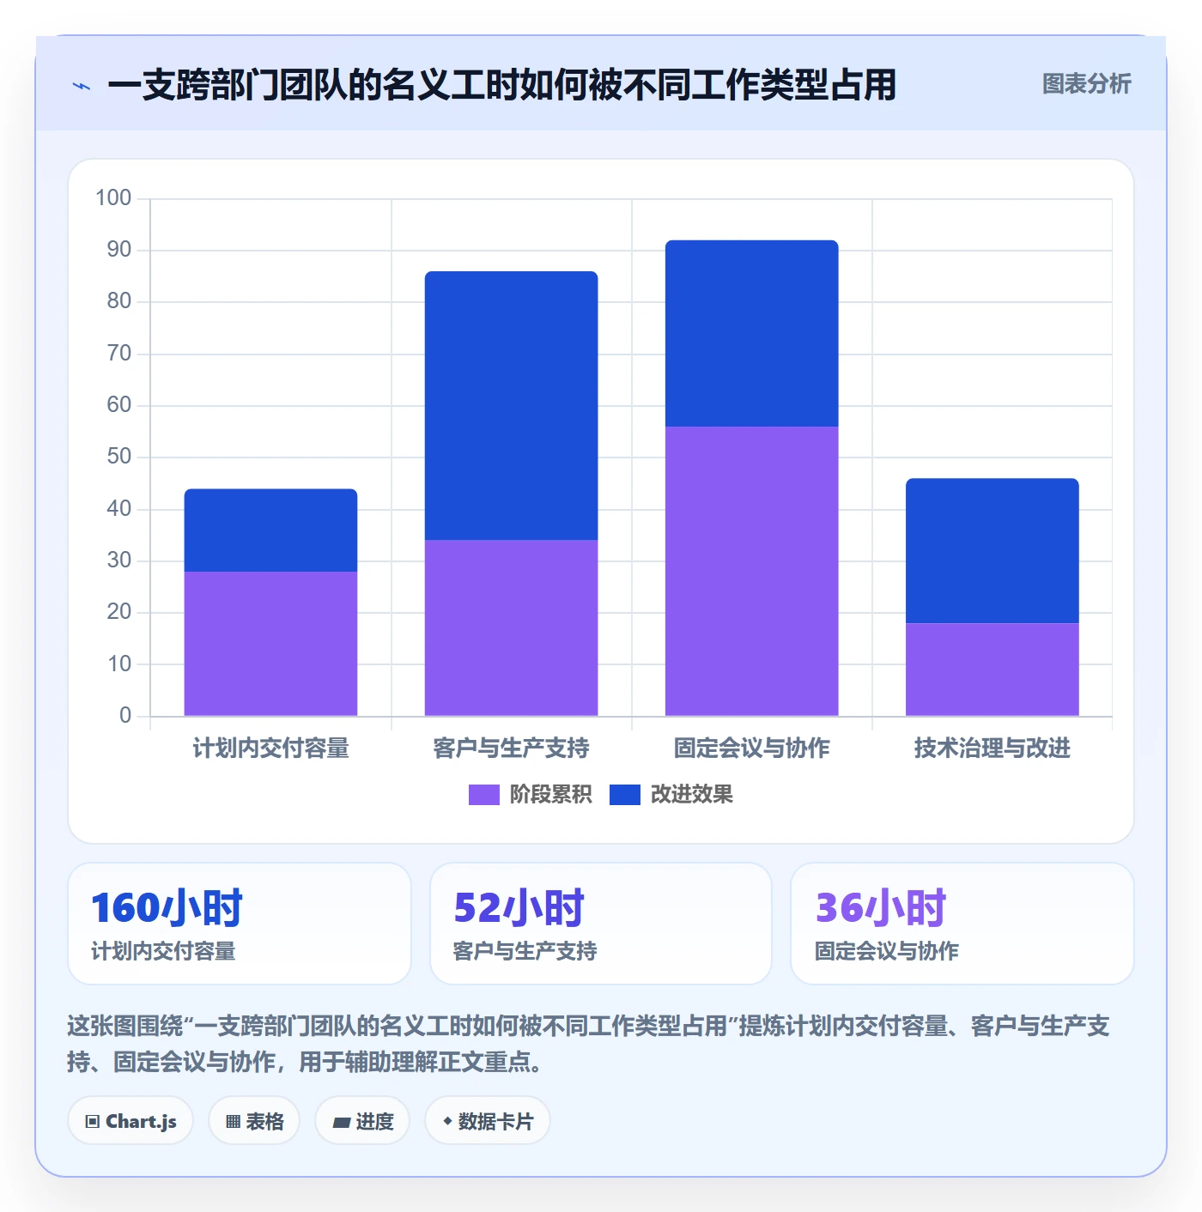The width and height of the screenshot is (1202, 1212).
Task: Open the 表格 tag
Action: point(254,1121)
